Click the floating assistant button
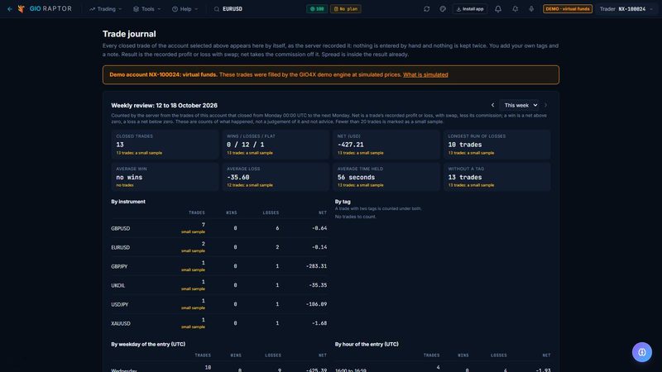Viewport: 662px width, 372px height. (x=642, y=352)
